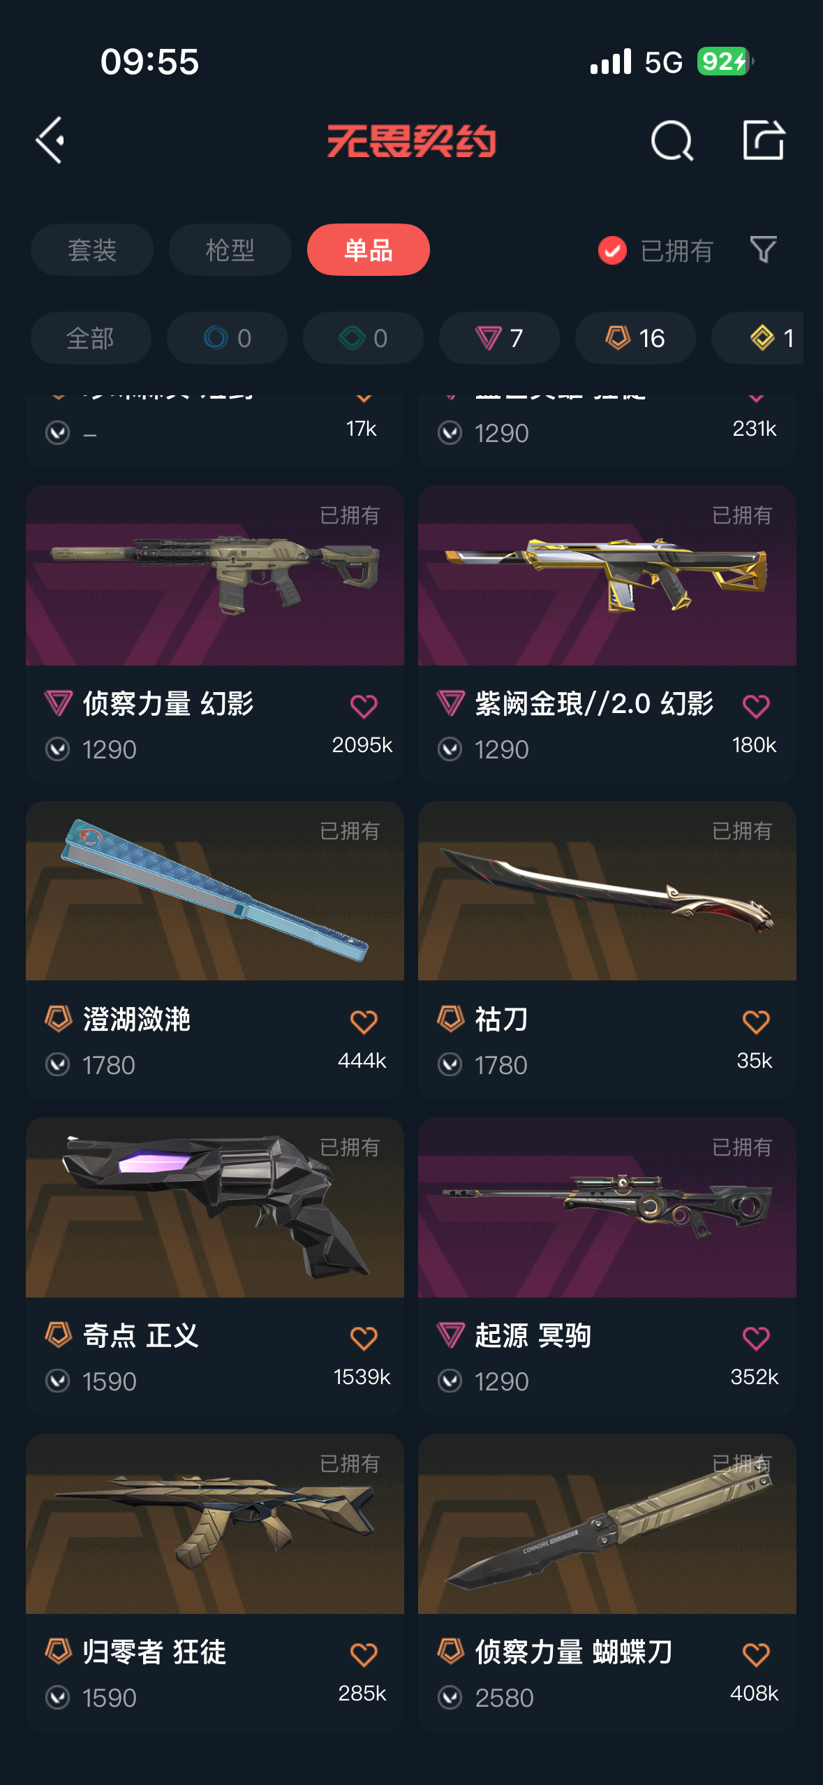Open the filter funnel icon
This screenshot has height=1785, width=823.
point(763,249)
